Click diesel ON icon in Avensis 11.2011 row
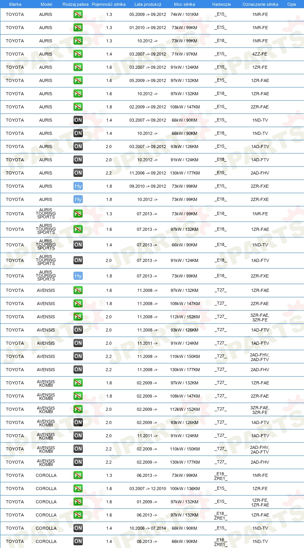Viewport: 304px width, 548px height. [78, 343]
